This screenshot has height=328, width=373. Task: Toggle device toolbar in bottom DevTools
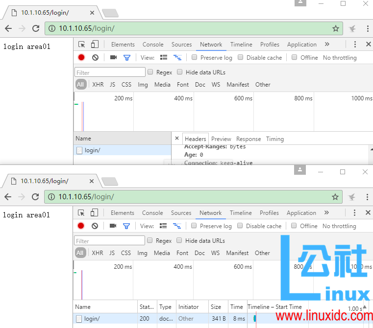click(94, 212)
